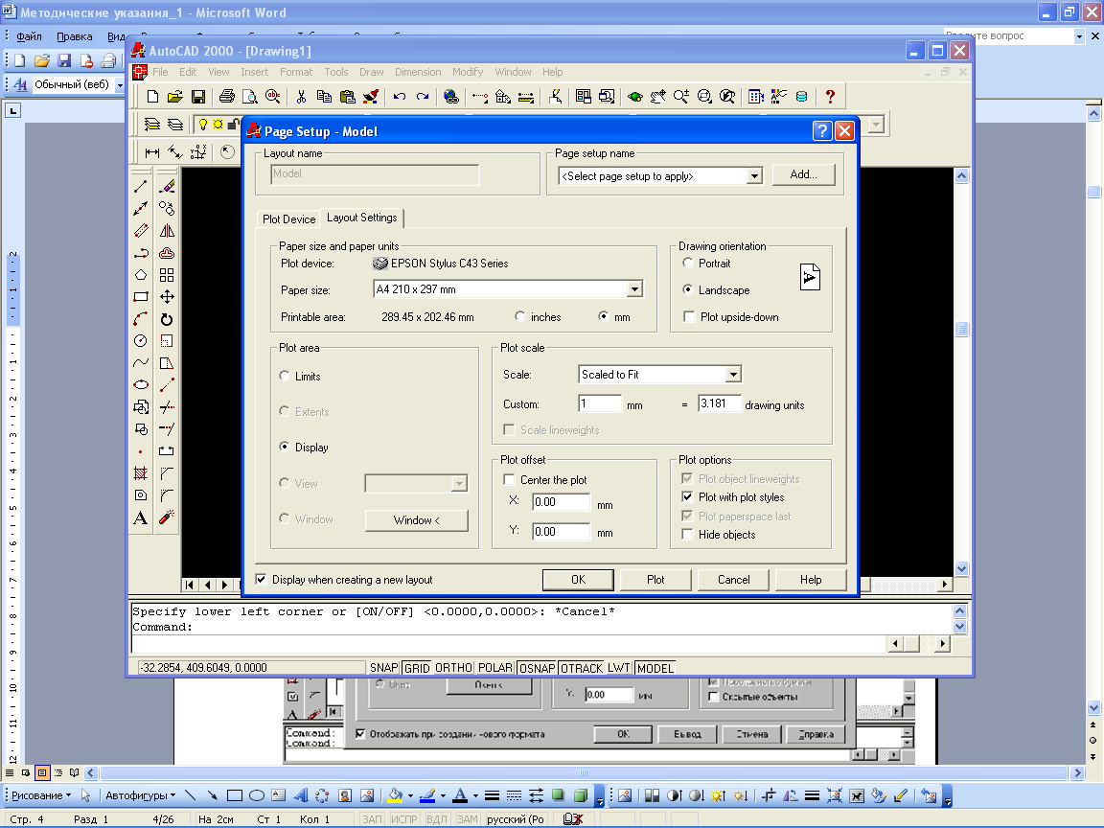Click the Custom scale mm input field
The image size is (1104, 828).
point(600,403)
